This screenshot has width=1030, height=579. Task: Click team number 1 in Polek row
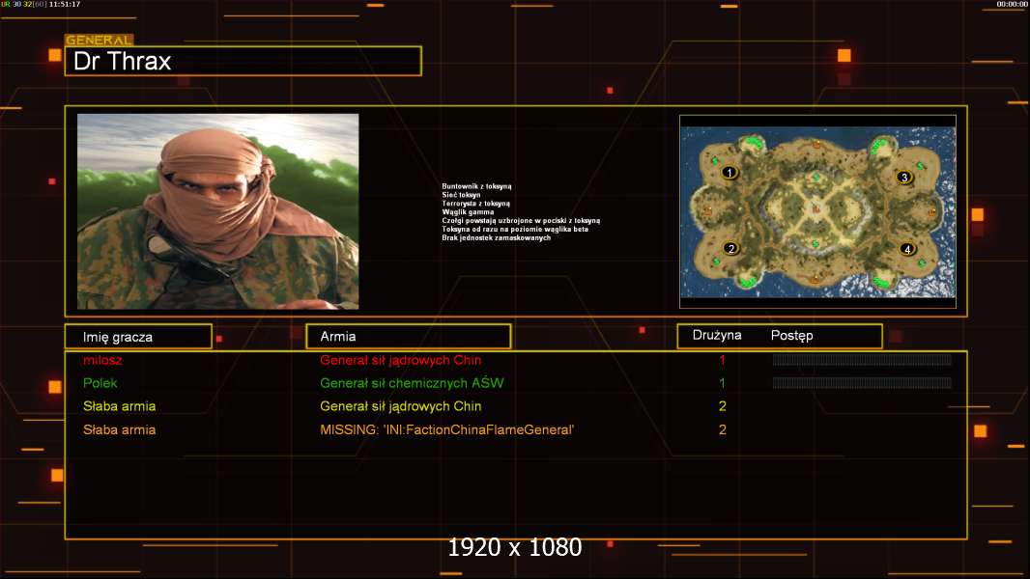(722, 383)
